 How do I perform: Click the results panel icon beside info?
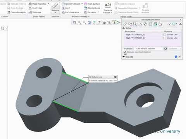180,57
